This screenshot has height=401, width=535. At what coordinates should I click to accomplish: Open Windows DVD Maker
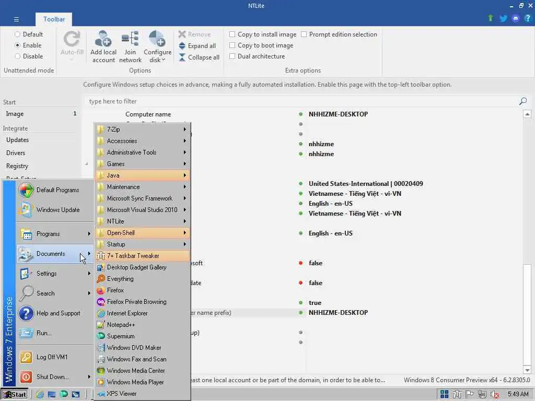pyautogui.click(x=143, y=348)
